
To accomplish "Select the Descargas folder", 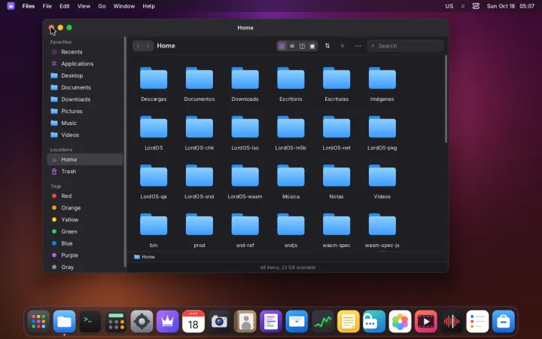I will (x=154, y=84).
